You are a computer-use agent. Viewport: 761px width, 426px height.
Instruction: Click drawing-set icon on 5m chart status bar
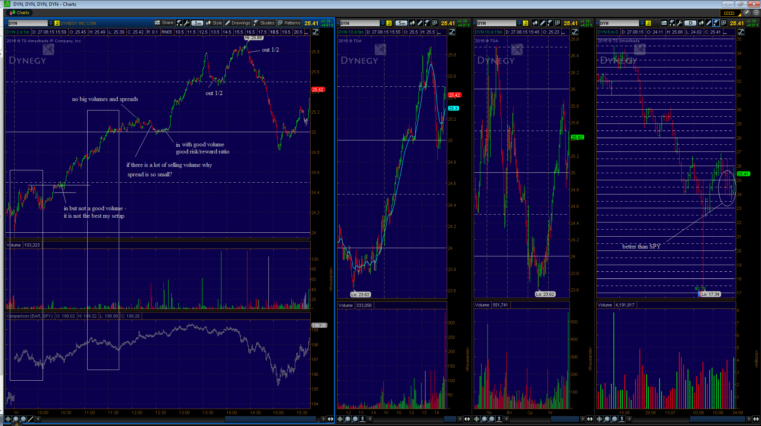tap(452, 32)
